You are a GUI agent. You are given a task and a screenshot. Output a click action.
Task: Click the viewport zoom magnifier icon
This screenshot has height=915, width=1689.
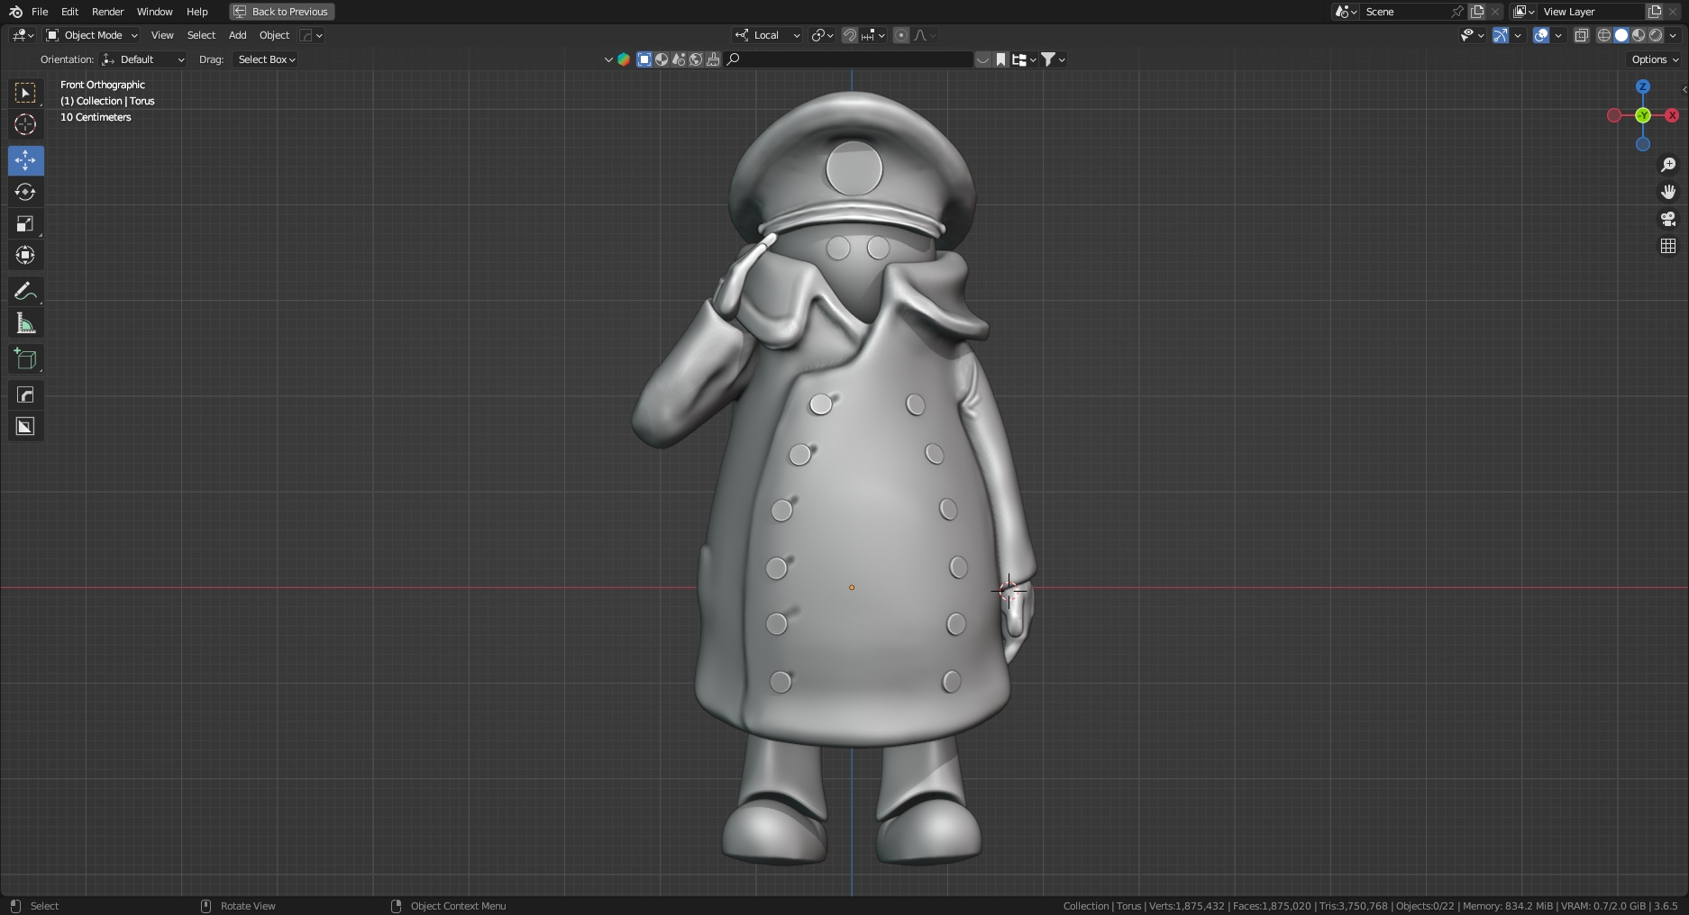(x=1668, y=165)
